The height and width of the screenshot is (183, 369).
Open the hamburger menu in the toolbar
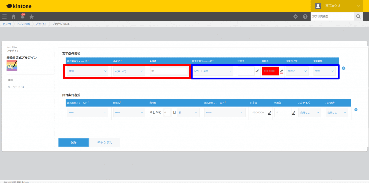click(4, 17)
